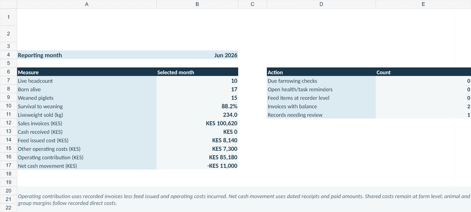Screen dimensions: 471x212
Task: Click the 'Open health/task reminders' cell
Action: 321,89
